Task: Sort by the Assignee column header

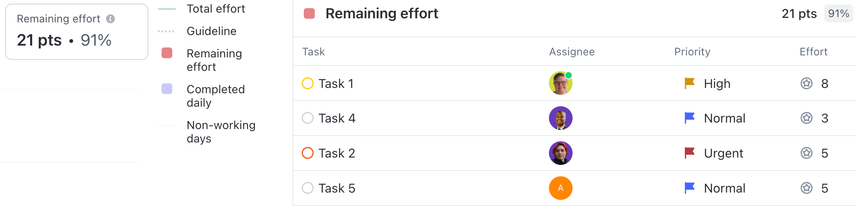Action: (572, 52)
